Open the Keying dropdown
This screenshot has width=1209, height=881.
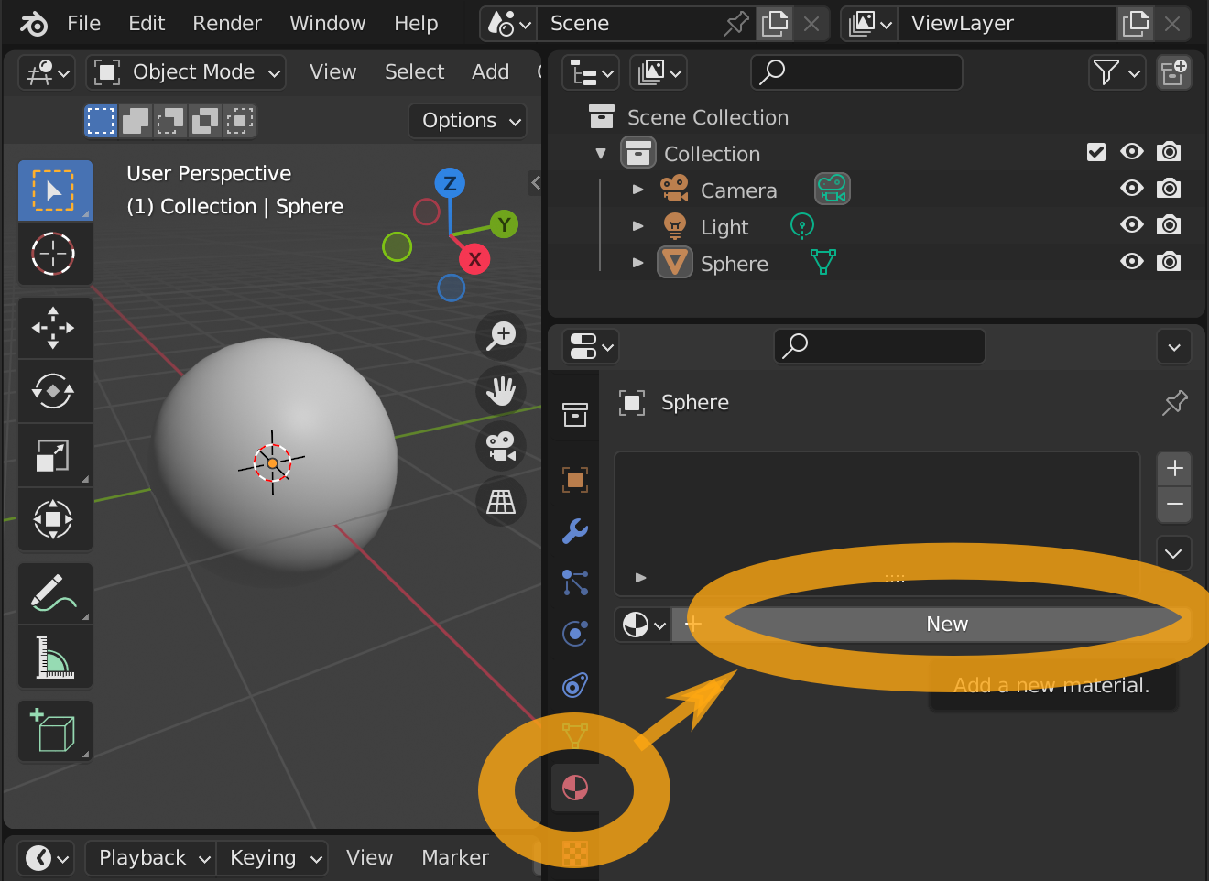click(272, 858)
